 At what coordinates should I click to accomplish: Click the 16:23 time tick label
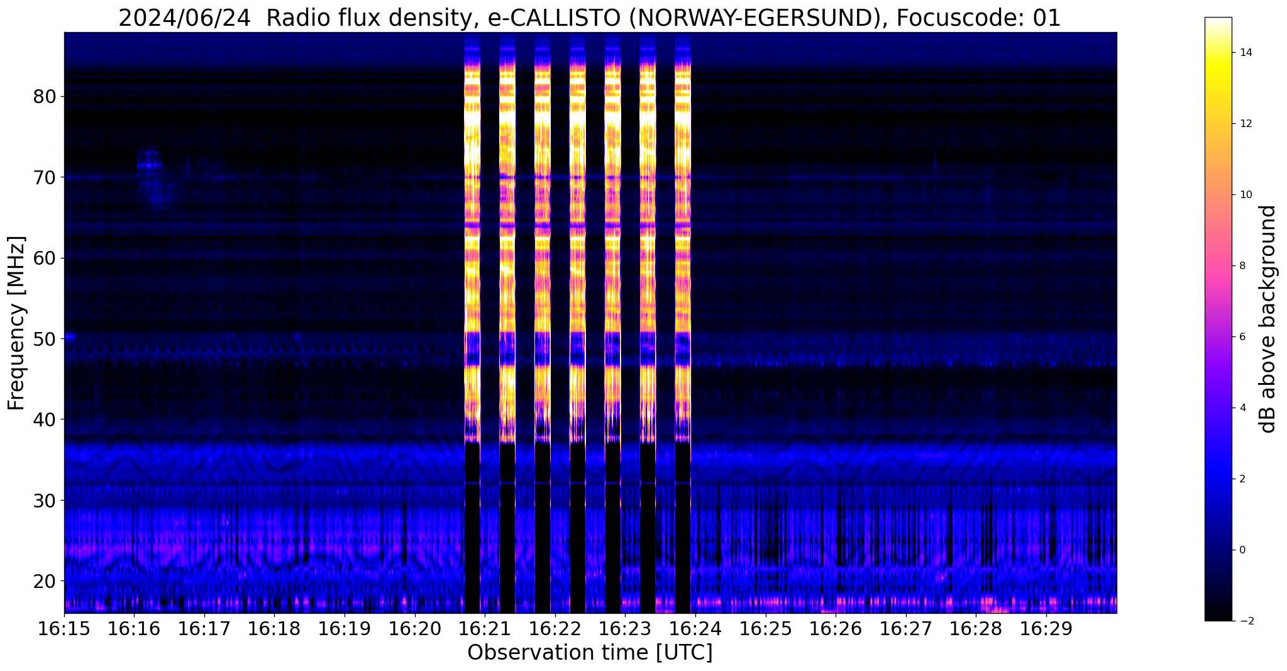625,628
